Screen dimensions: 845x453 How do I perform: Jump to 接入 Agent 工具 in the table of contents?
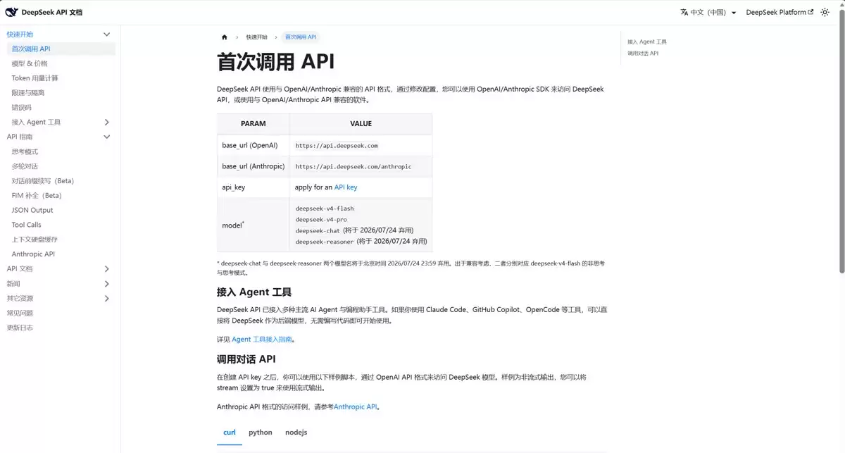coord(646,42)
